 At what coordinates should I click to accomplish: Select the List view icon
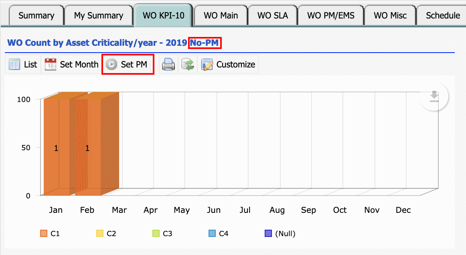click(x=14, y=64)
